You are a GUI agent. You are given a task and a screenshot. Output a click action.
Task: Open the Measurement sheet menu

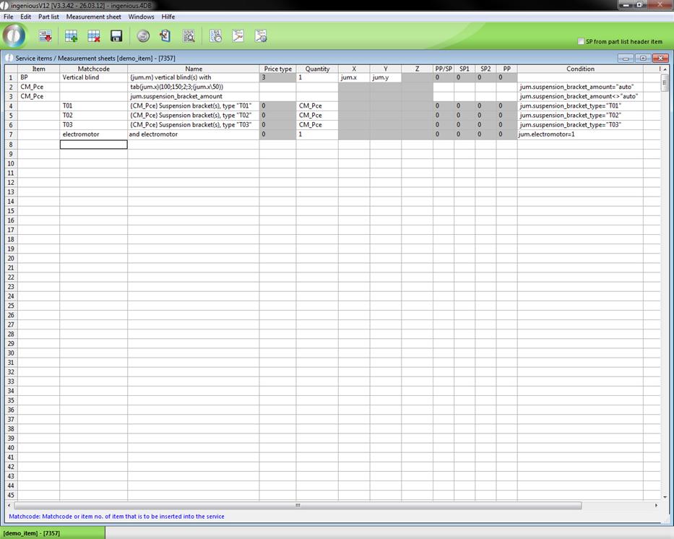[x=93, y=17]
